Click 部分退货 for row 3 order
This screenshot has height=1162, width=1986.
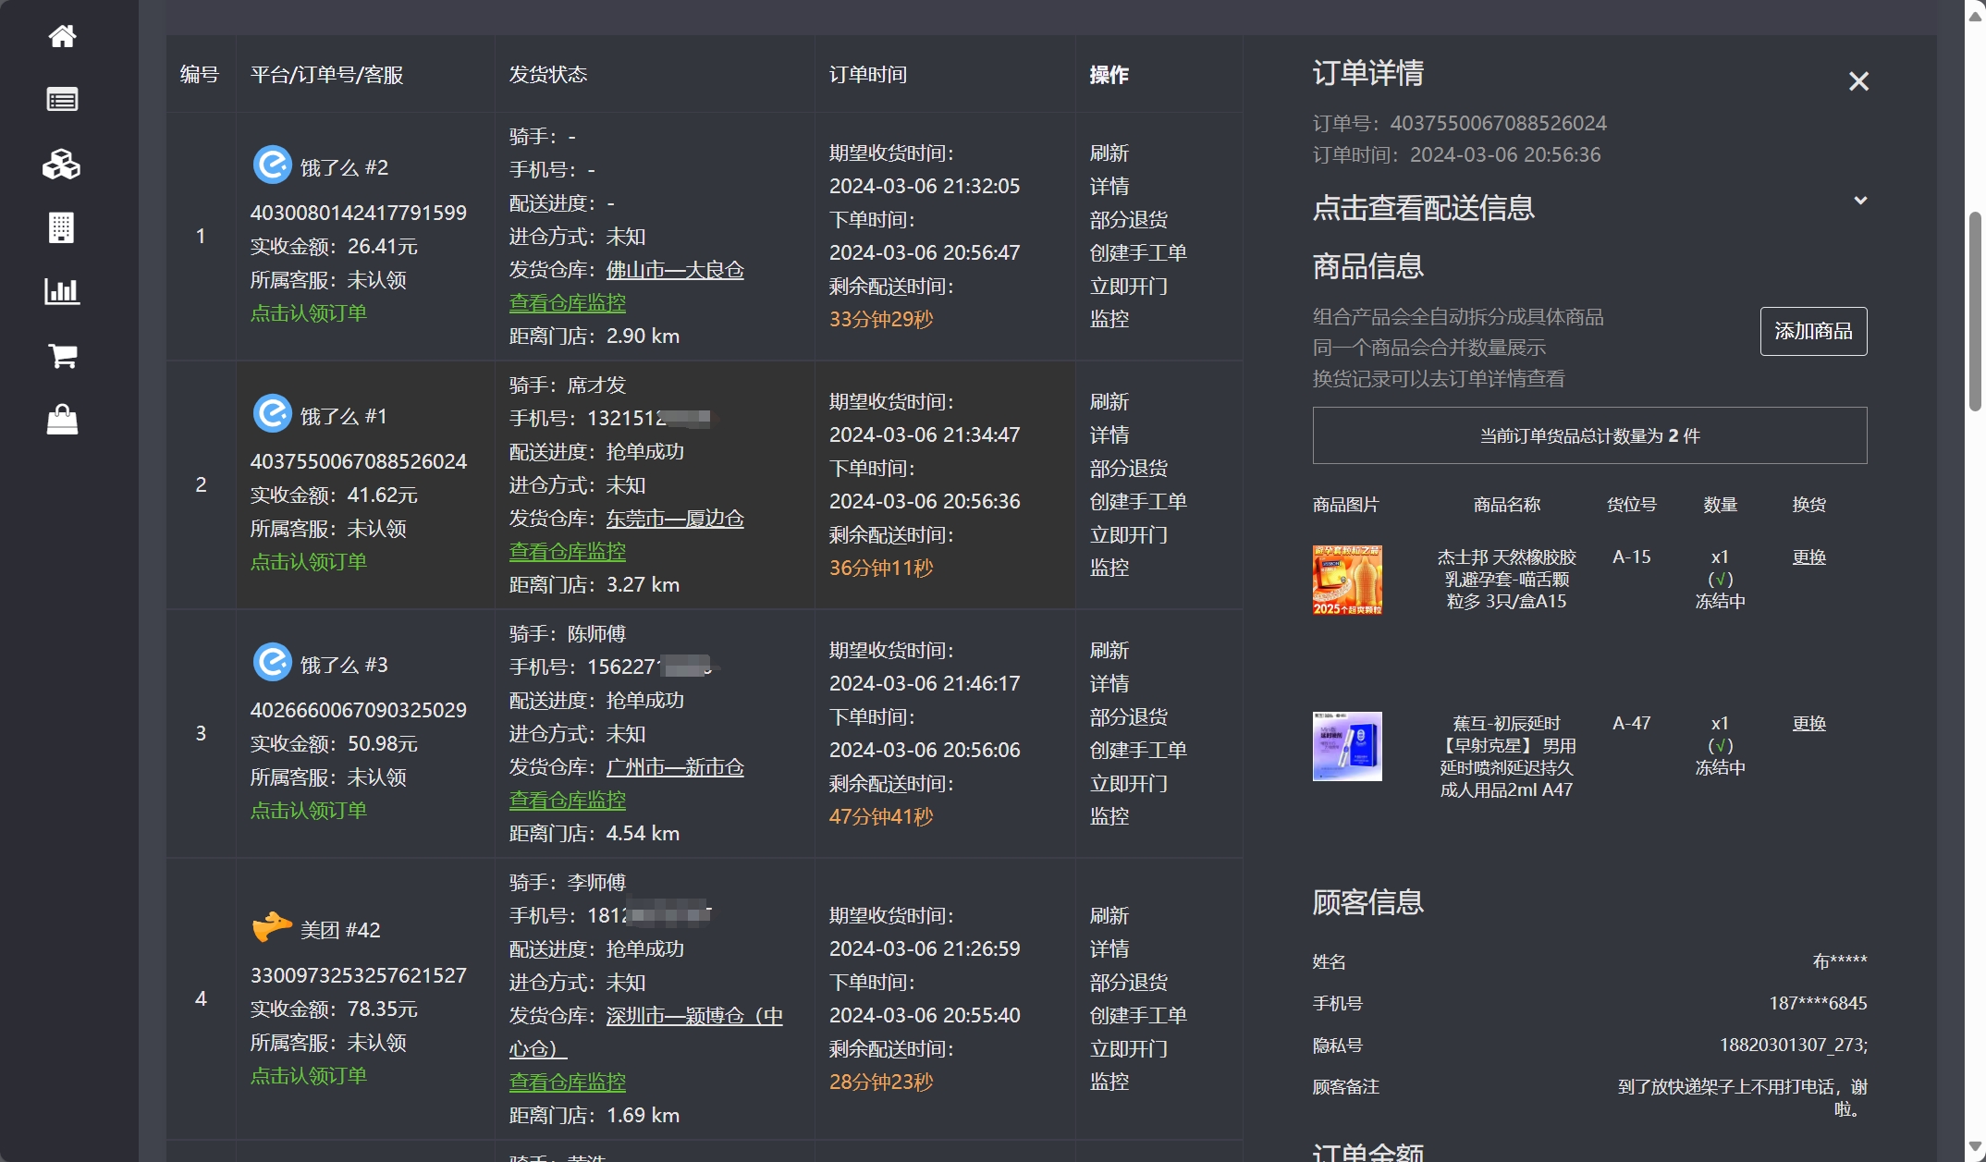click(x=1129, y=717)
